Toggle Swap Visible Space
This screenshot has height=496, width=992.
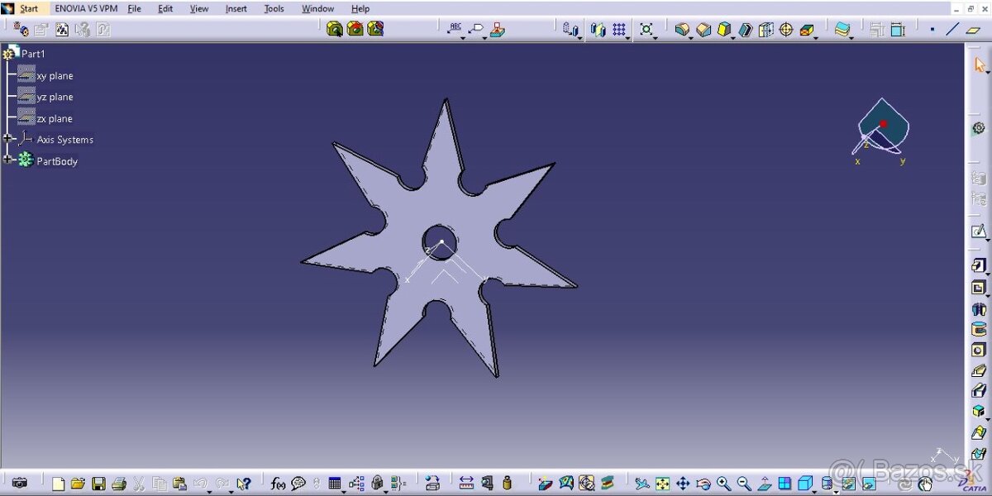(868, 484)
